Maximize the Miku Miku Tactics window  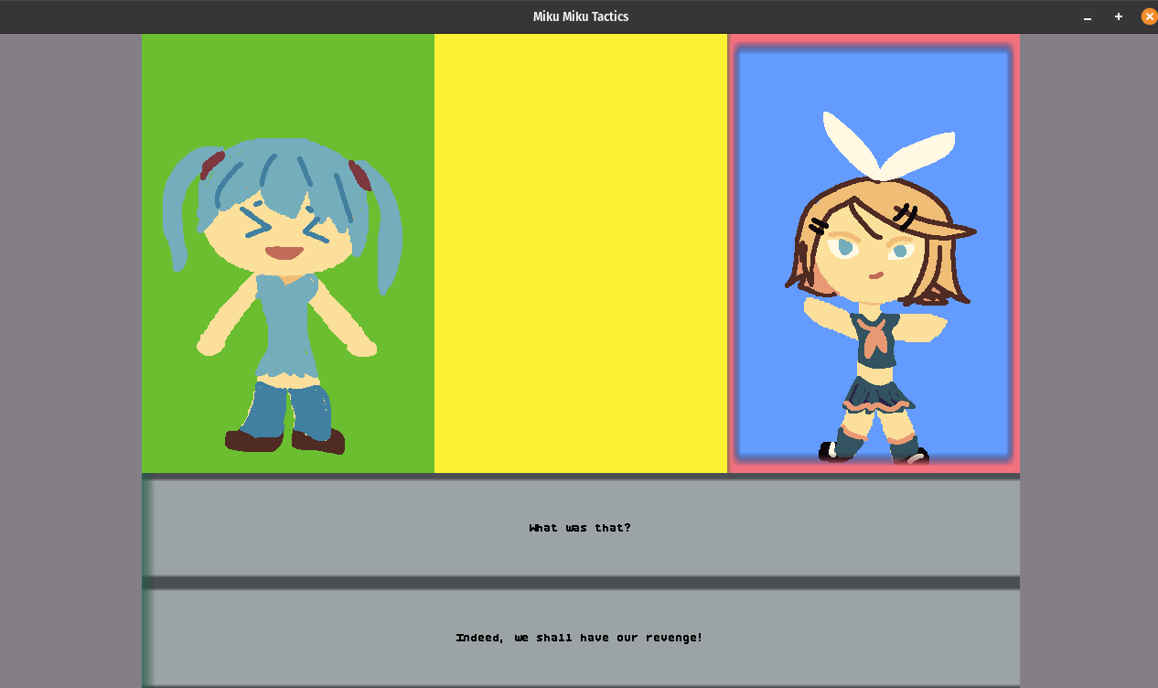click(1119, 16)
